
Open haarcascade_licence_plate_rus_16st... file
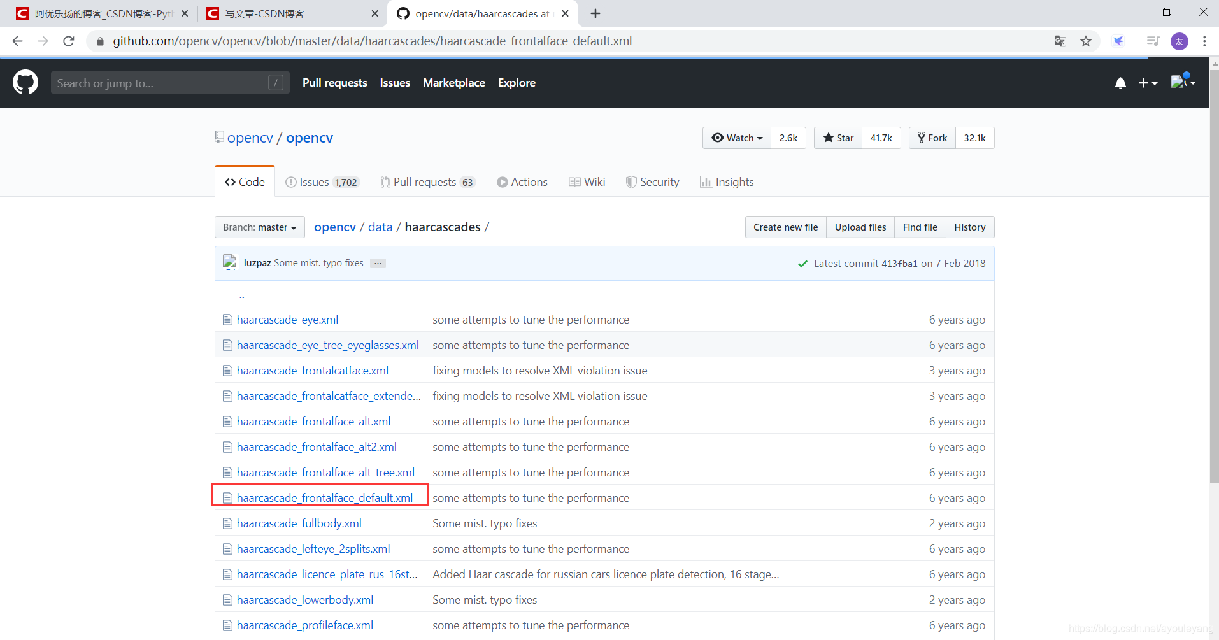pyautogui.click(x=327, y=574)
